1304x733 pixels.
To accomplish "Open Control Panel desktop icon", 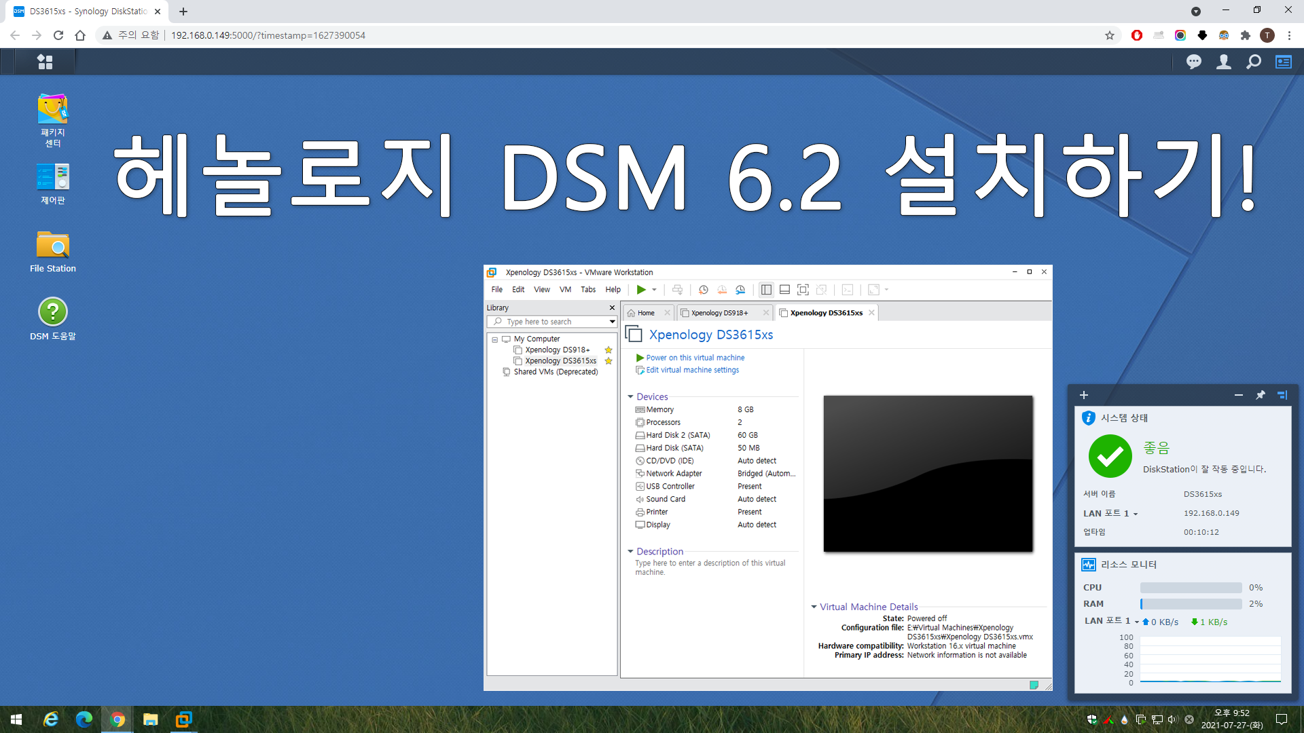I will pos(52,178).
